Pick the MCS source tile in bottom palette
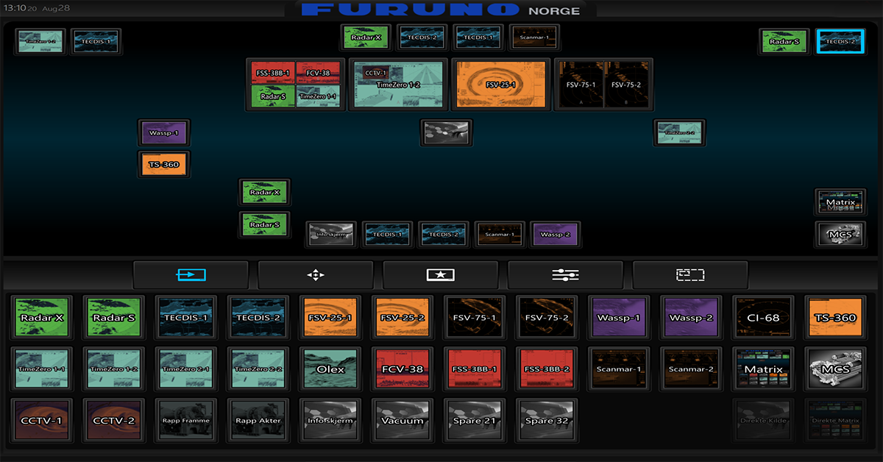Viewport: 883px width, 462px height. (x=835, y=369)
